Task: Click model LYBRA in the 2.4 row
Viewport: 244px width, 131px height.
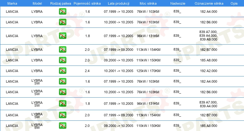Action: pos(37,71)
